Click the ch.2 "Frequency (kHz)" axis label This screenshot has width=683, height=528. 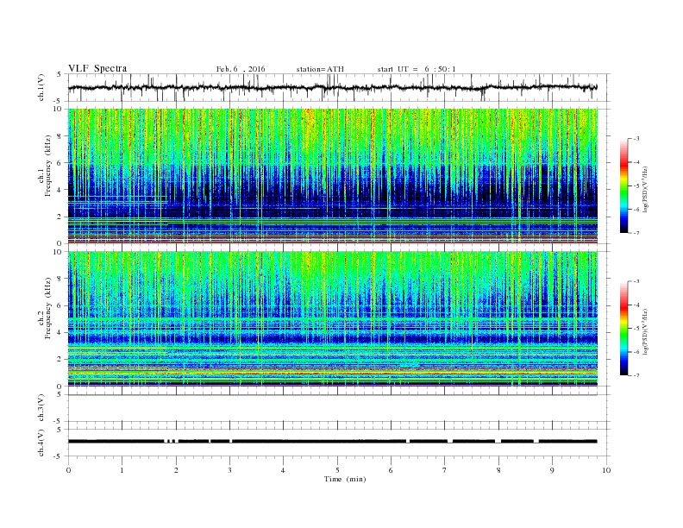[48, 307]
